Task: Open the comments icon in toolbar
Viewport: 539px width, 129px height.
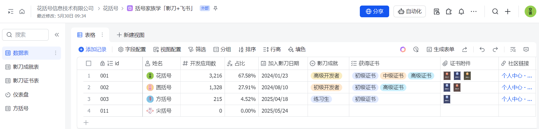Action: [526, 49]
